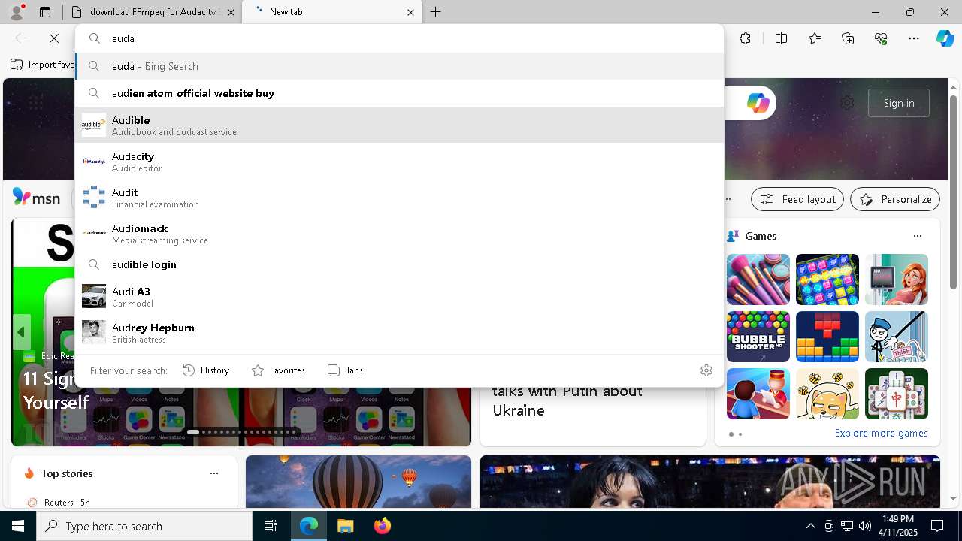This screenshot has height=541, width=962.
Task: Open Feed layout options
Action: point(797,199)
